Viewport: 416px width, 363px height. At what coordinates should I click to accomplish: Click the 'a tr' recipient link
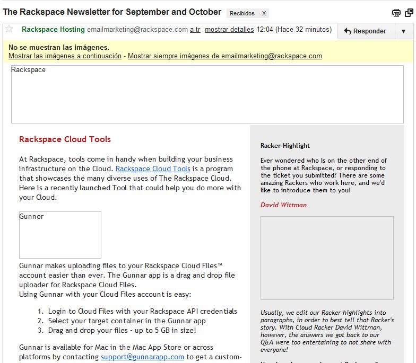[195, 30]
